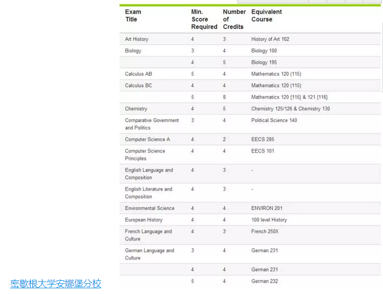Select the European History title

(143, 219)
